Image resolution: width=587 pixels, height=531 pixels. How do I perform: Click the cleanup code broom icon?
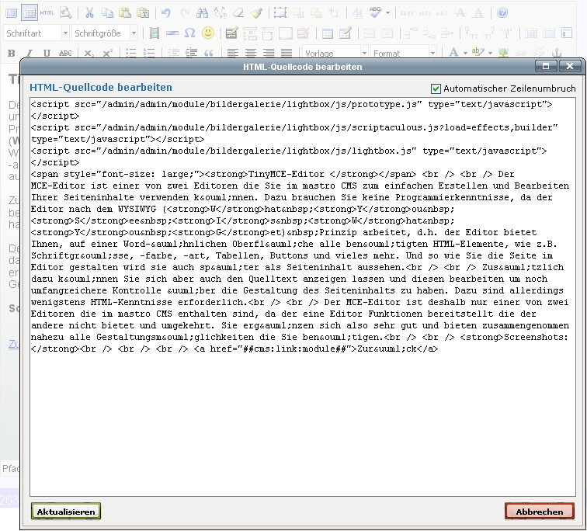coord(256,13)
